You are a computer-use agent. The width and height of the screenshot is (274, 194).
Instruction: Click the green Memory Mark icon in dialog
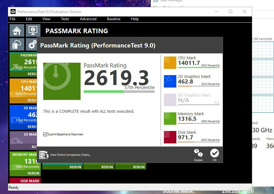point(170,119)
